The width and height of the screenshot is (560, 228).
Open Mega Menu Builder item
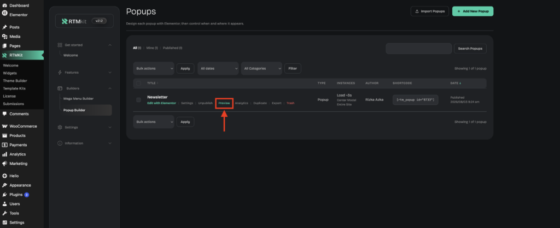[x=79, y=98]
